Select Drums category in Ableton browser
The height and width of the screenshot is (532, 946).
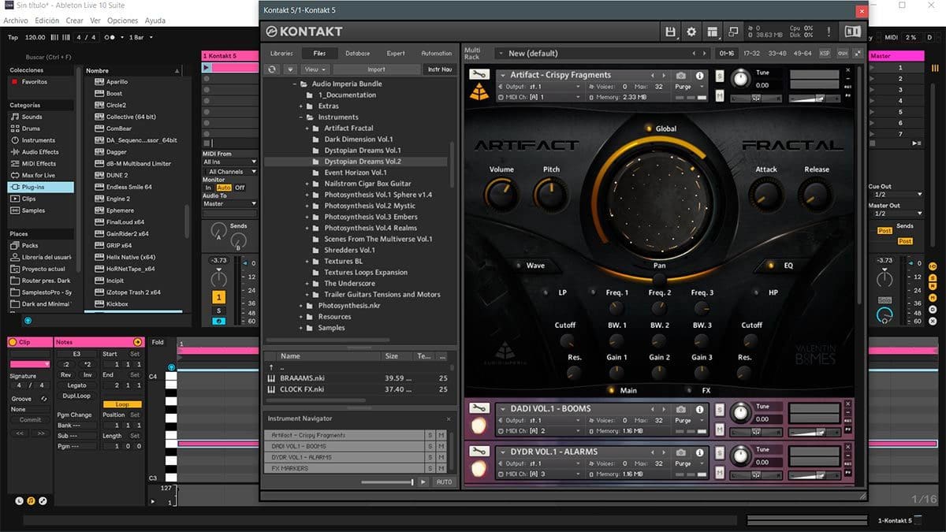pyautogui.click(x=32, y=128)
